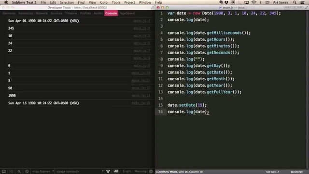The width and height of the screenshot is (309, 174).
Task: Open the <page context> dropdown
Action: pos(80,172)
